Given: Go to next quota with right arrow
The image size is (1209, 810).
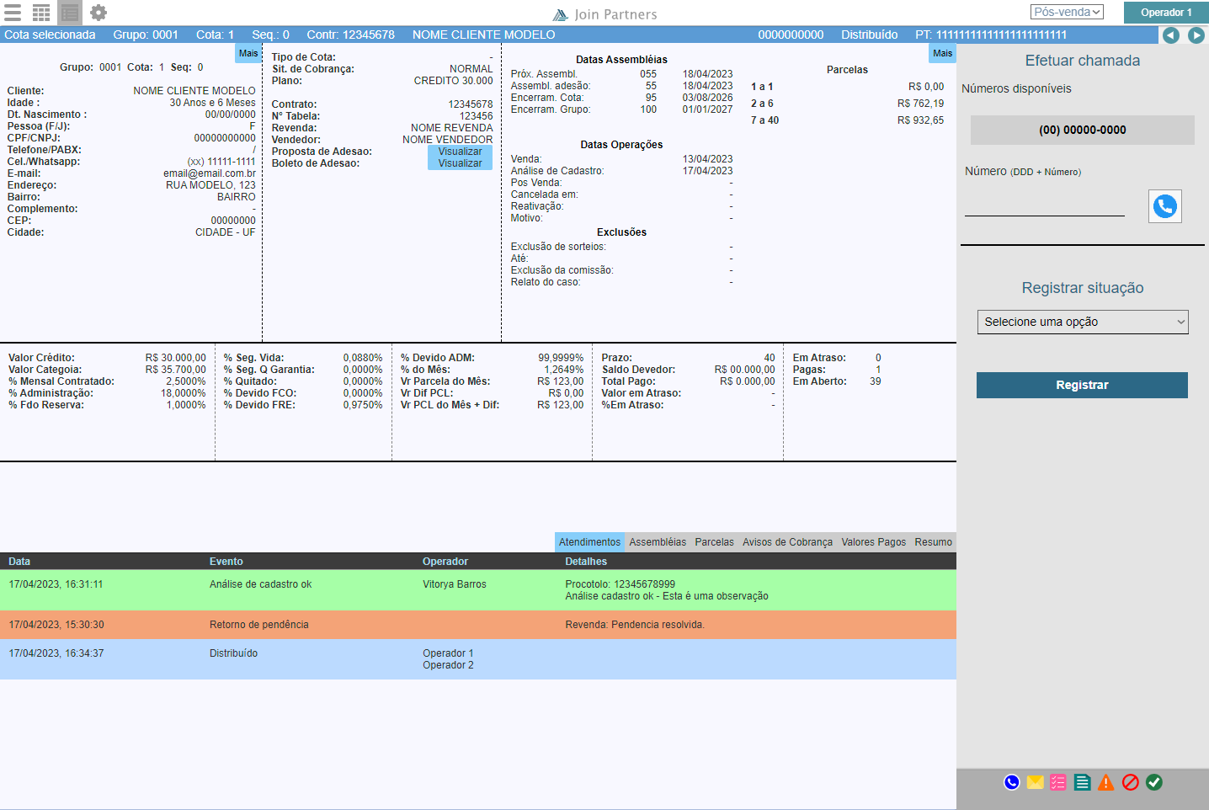Looking at the screenshot, I should pyautogui.click(x=1196, y=35).
